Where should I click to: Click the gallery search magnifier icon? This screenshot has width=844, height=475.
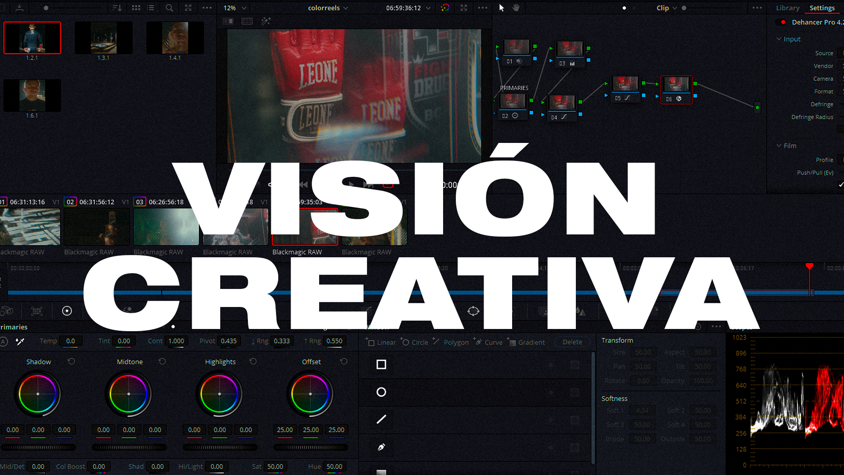click(x=169, y=8)
